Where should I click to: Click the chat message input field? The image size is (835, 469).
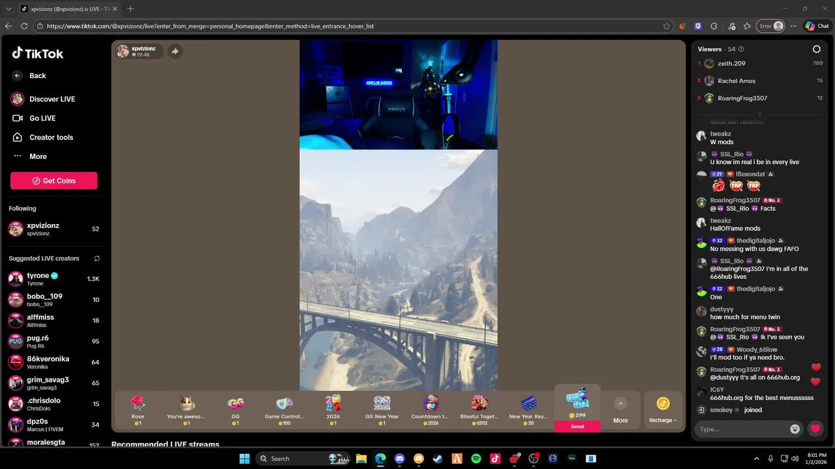click(x=743, y=429)
